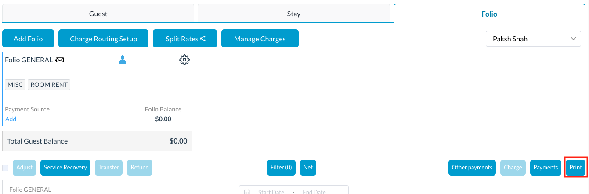Open Charge Routing Setup
The image size is (589, 194).
pyautogui.click(x=103, y=39)
